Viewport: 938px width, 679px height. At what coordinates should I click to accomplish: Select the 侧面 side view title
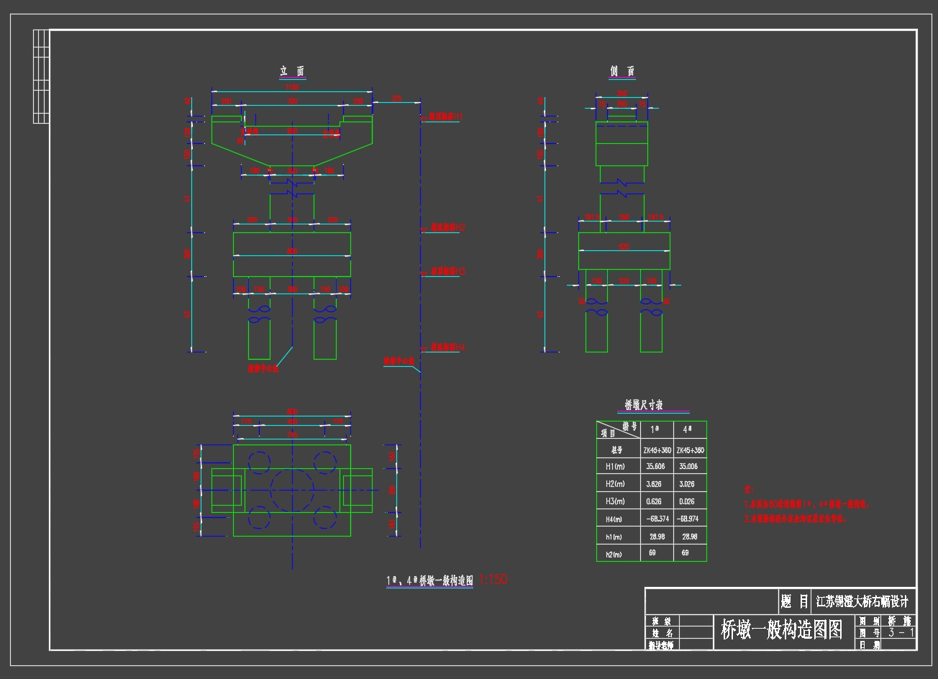(x=622, y=71)
